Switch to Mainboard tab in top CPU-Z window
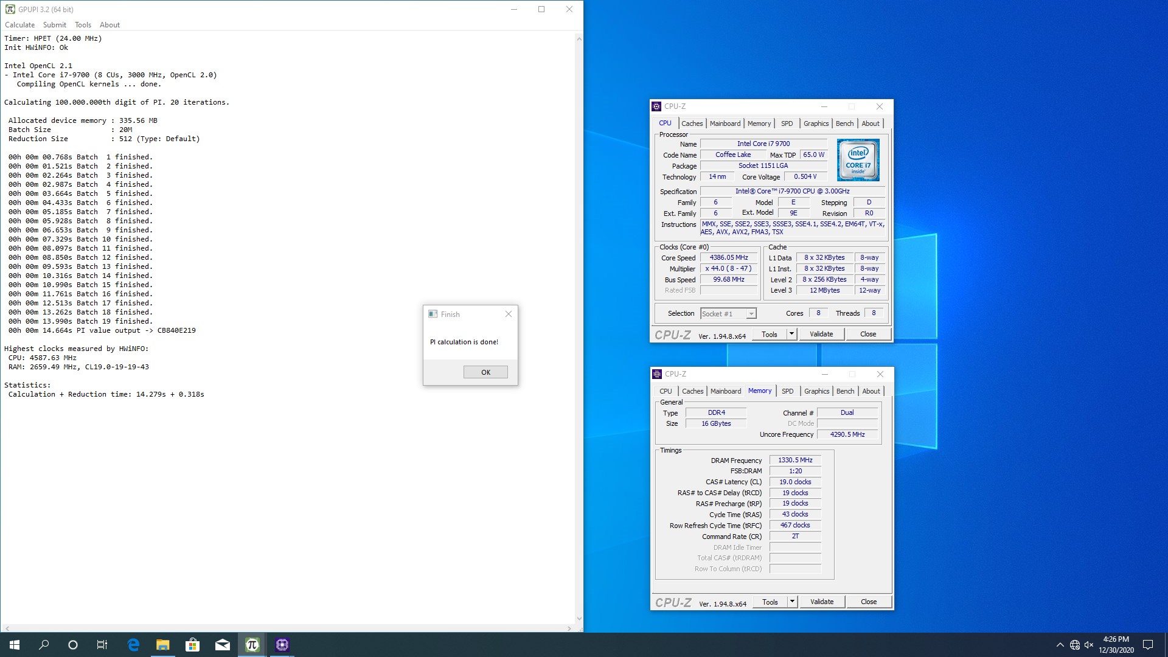1168x657 pixels. tap(725, 123)
